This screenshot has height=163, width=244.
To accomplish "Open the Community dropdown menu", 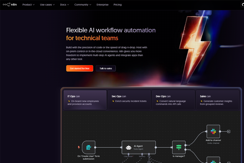I will [83, 5].
